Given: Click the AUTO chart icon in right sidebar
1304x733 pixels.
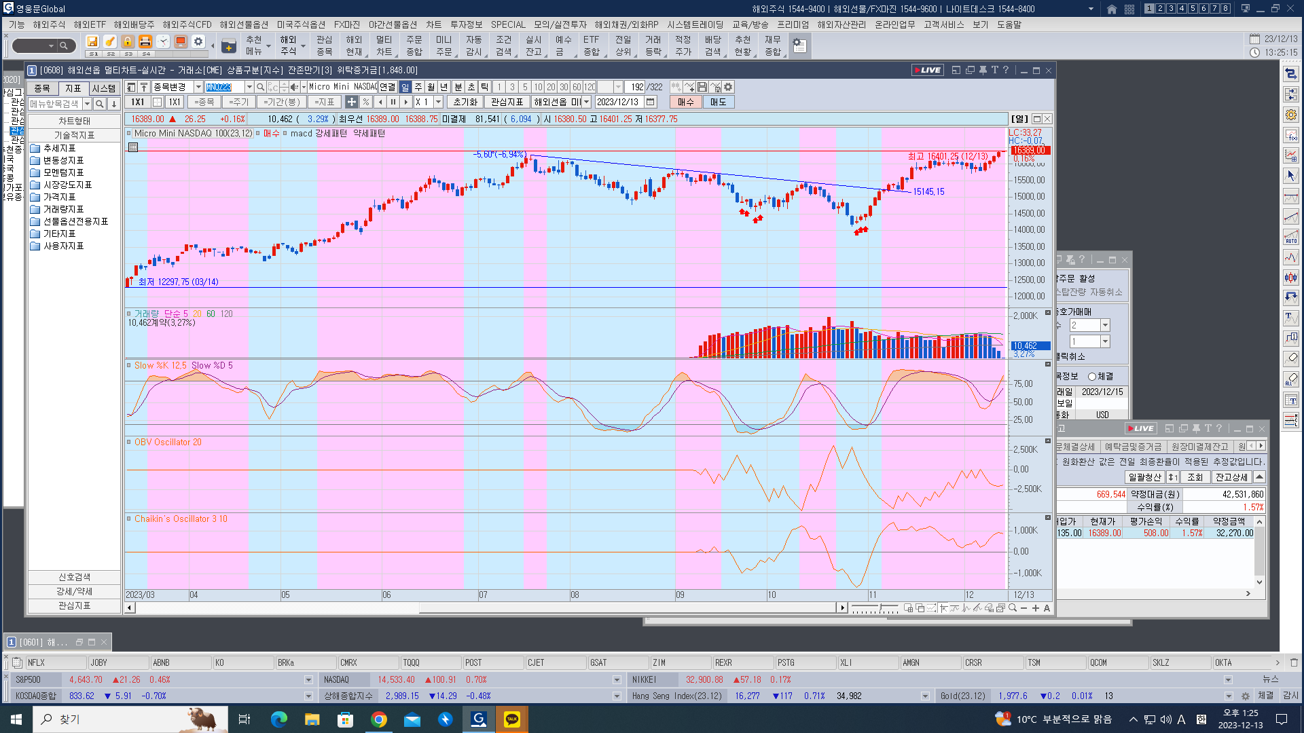Looking at the screenshot, I should pyautogui.click(x=1291, y=237).
